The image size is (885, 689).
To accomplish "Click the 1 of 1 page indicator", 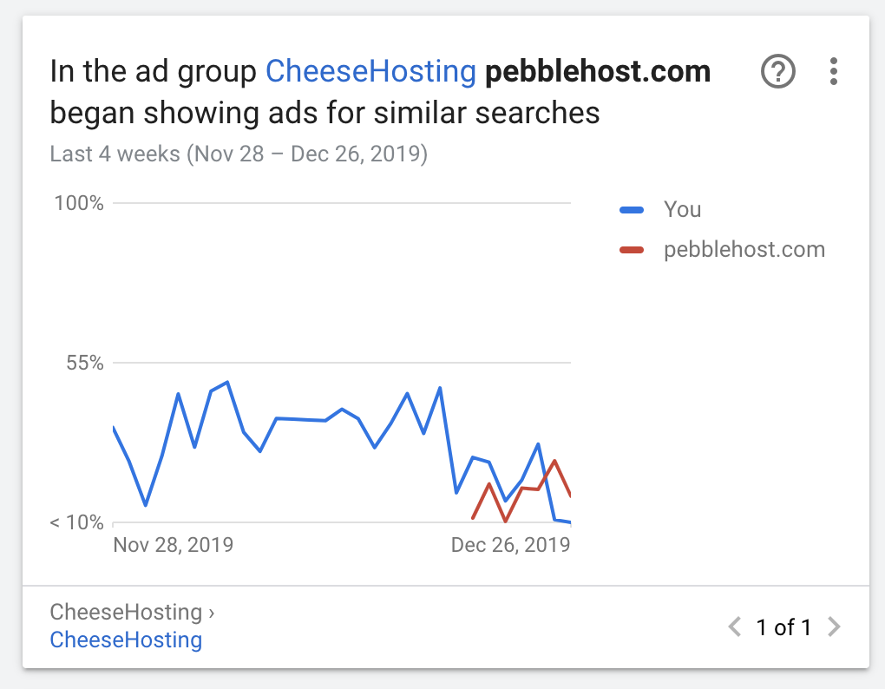I will coord(783,627).
